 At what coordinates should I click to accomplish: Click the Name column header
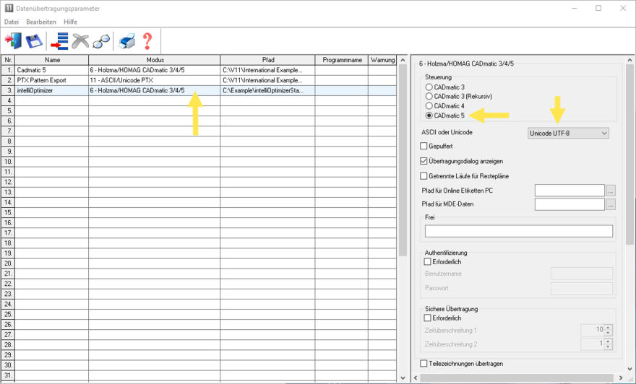coord(52,60)
